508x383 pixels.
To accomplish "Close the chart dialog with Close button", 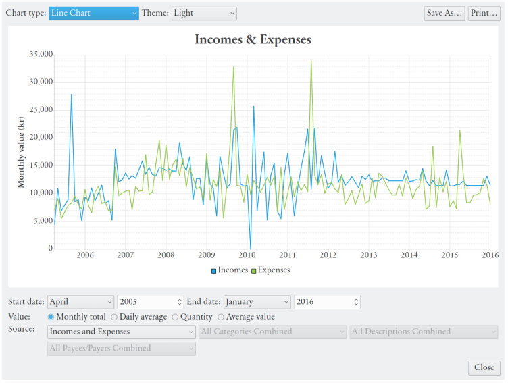I will tap(484, 367).
